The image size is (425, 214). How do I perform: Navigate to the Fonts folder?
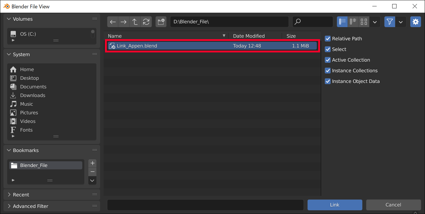click(x=26, y=130)
